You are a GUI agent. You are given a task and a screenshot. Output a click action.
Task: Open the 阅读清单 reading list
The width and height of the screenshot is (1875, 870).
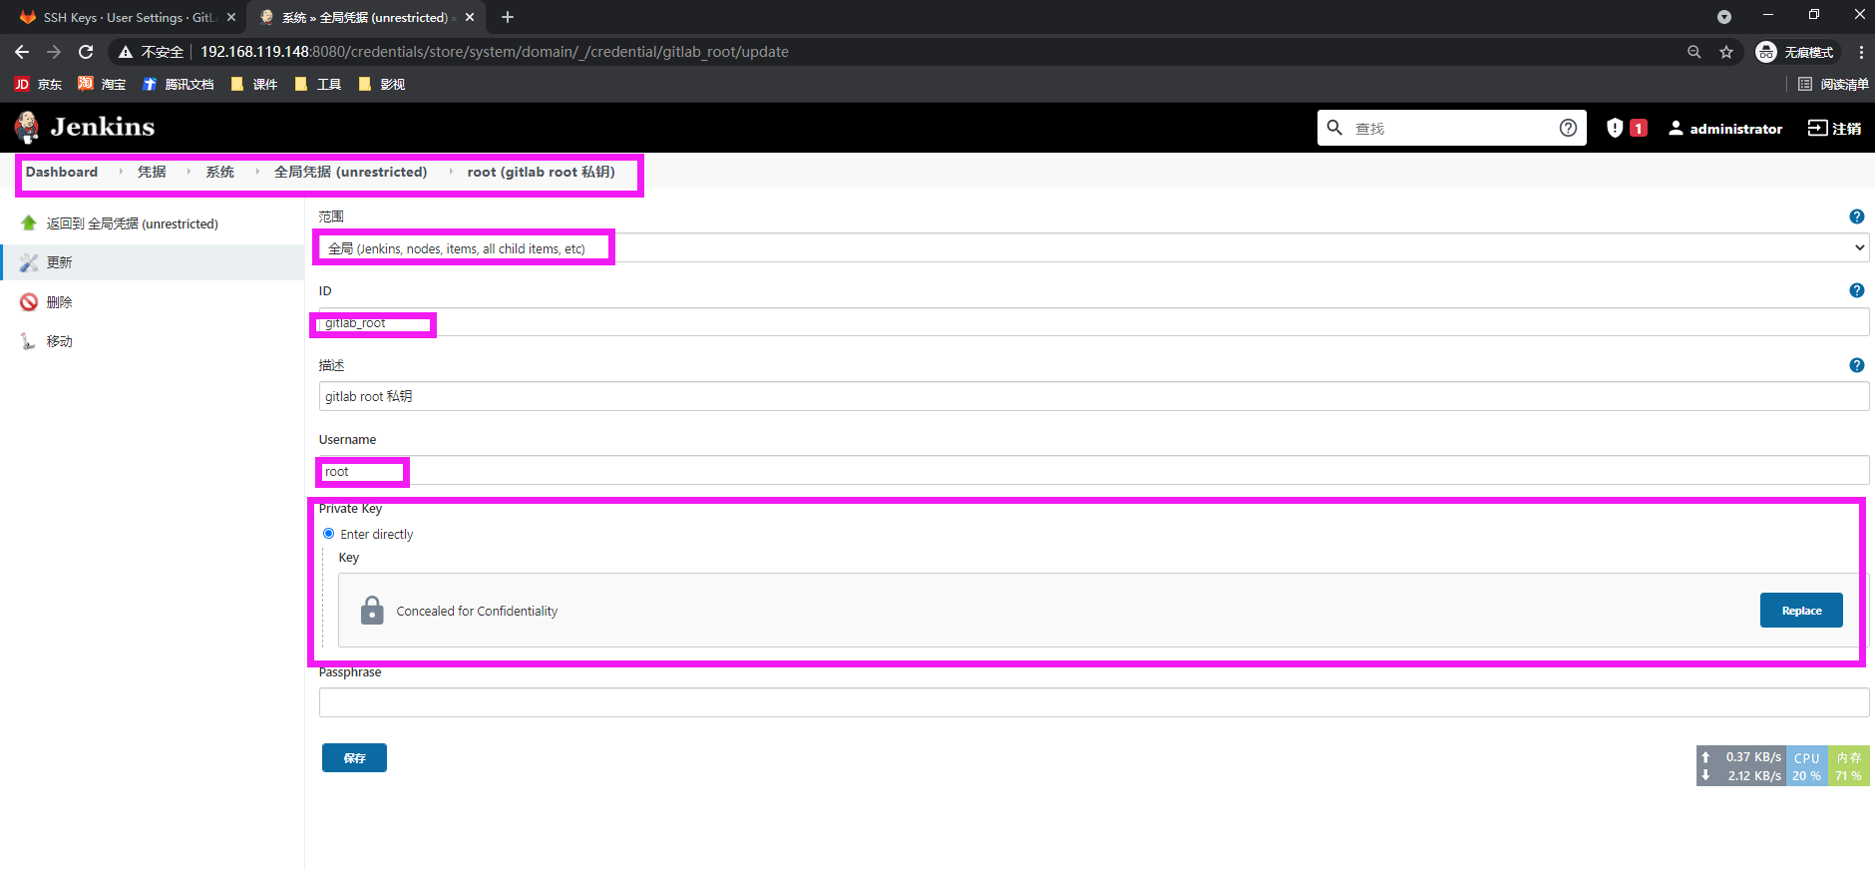(1833, 84)
